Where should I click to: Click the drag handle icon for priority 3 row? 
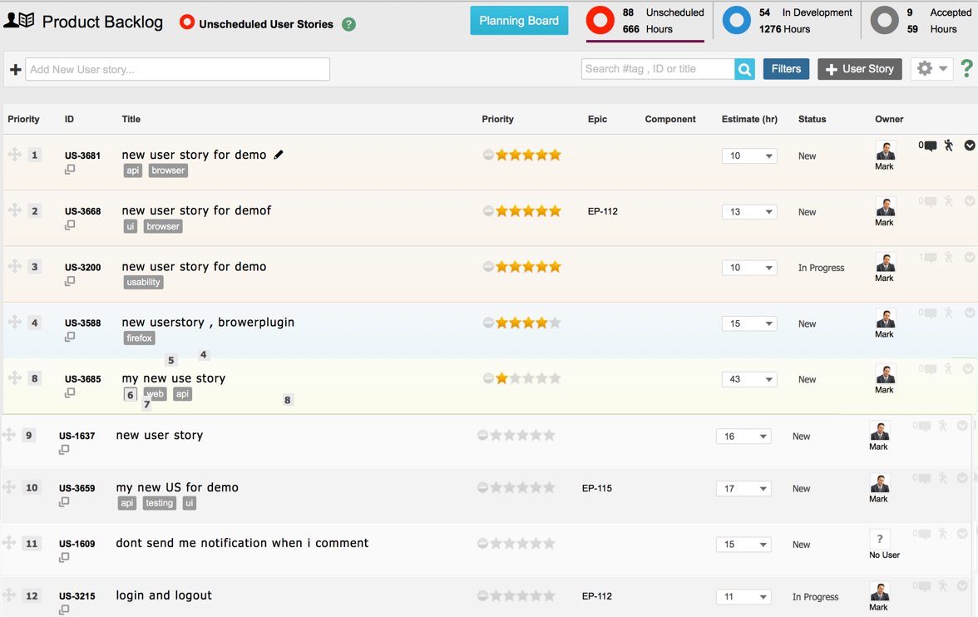(14, 267)
